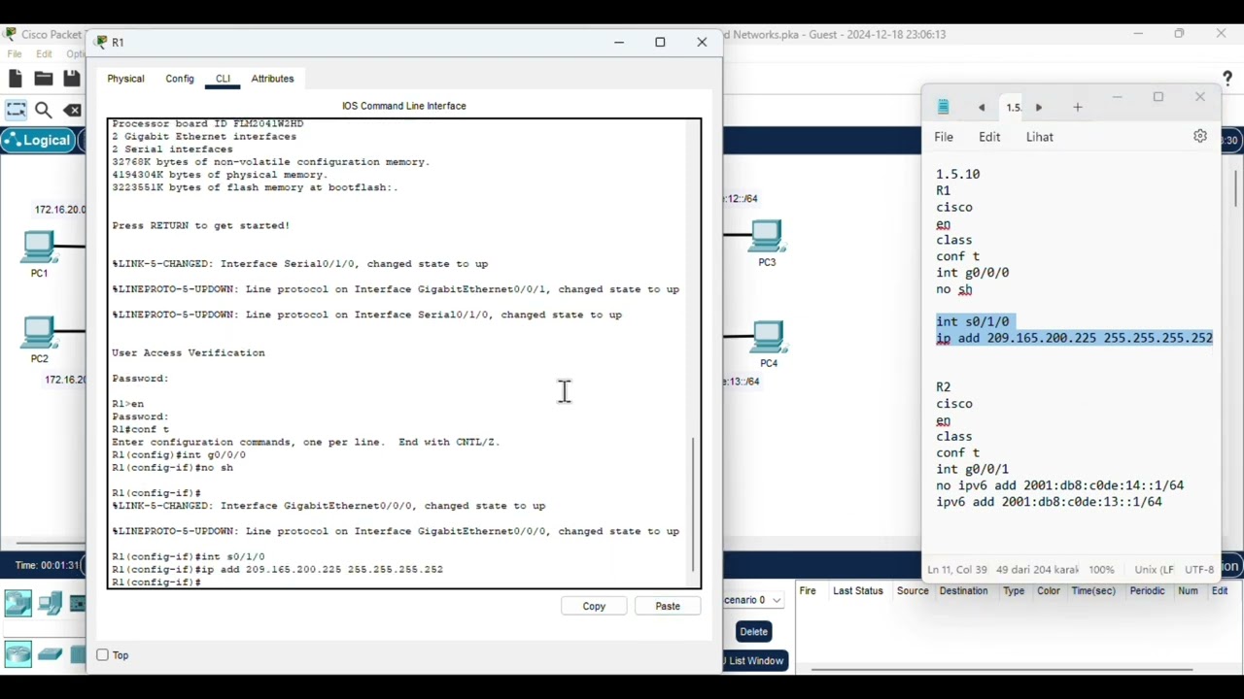Click the Periodic column header
Viewport: 1244px width, 699px height.
click(1147, 590)
